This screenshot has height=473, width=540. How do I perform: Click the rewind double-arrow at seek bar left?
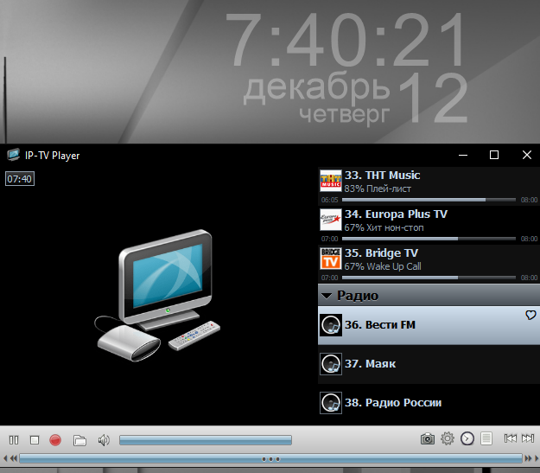(x=14, y=459)
